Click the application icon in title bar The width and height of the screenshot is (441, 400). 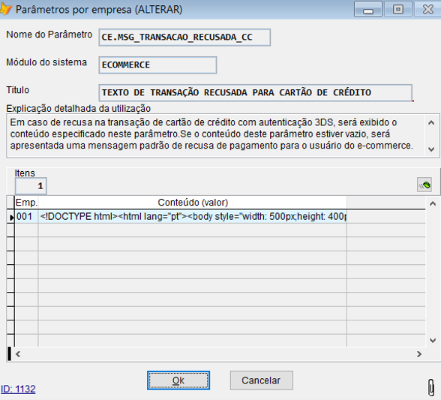[x=6, y=9]
